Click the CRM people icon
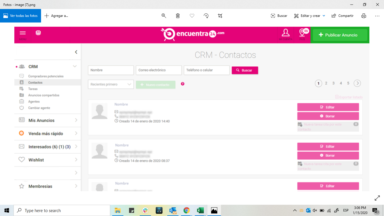The height and width of the screenshot is (216, 384). pos(22,67)
